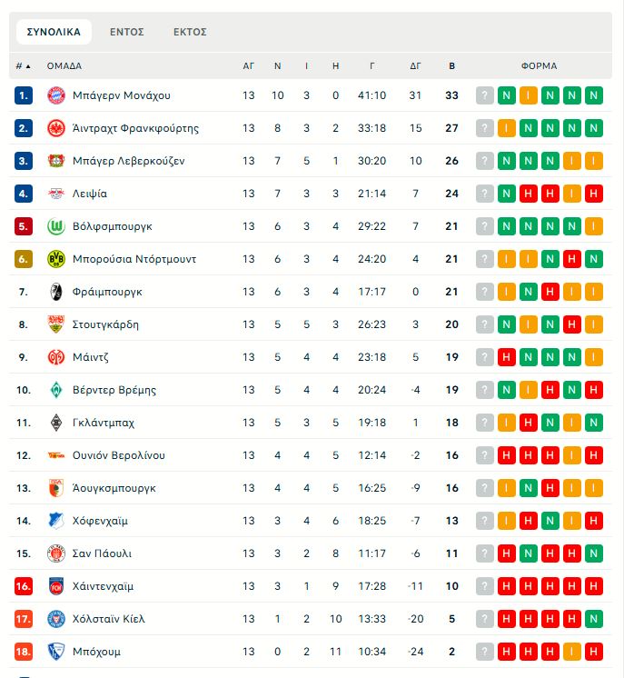
Task: Click the Eintracht Frankfurt team logo
Action: pyautogui.click(x=56, y=128)
